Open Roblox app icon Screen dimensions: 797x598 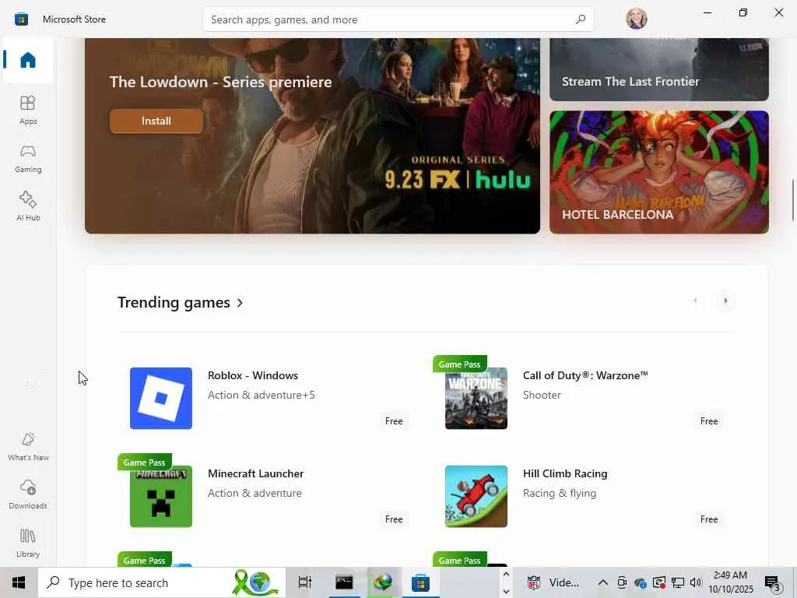point(160,398)
